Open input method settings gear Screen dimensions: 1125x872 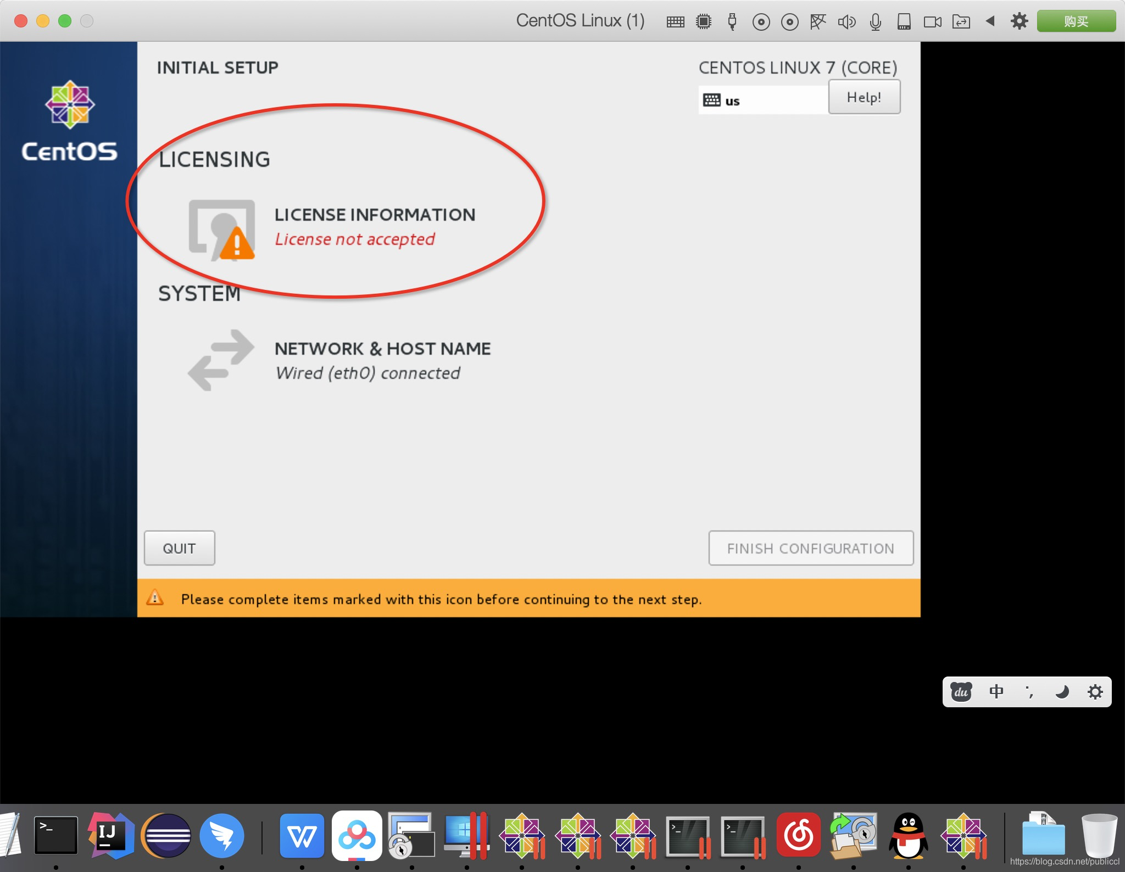(x=1095, y=692)
